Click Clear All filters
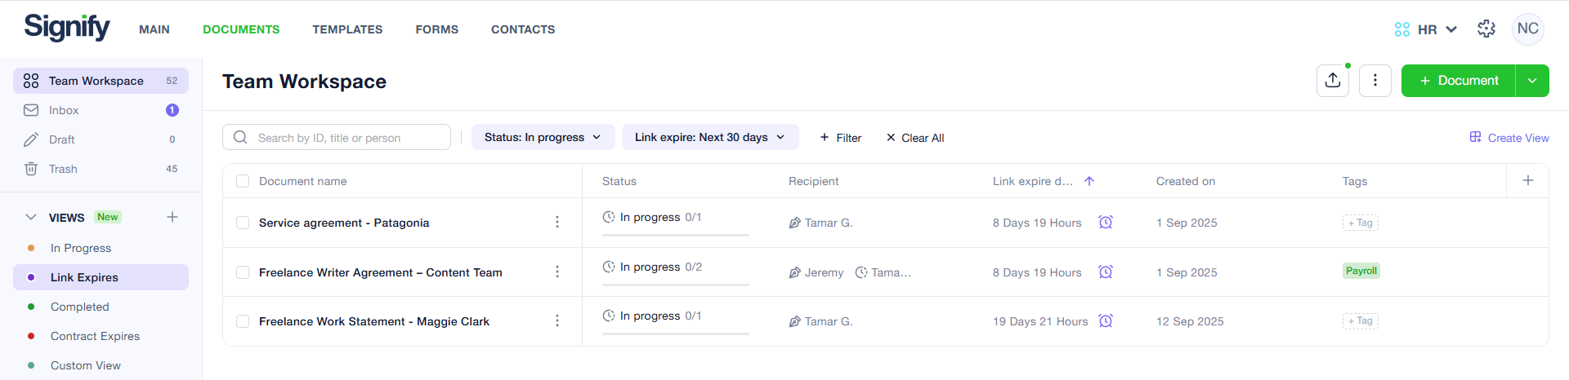 click(915, 138)
